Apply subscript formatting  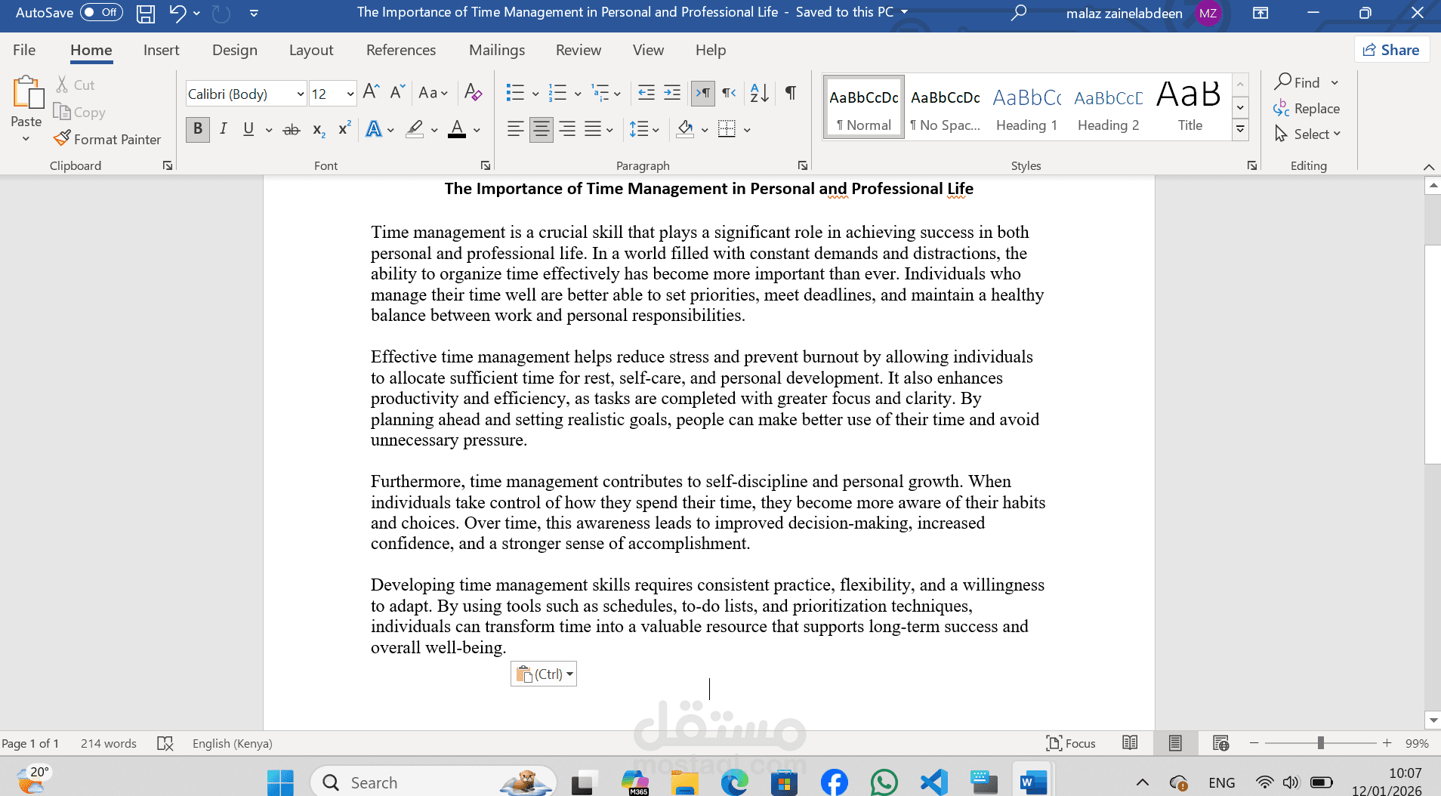click(319, 130)
